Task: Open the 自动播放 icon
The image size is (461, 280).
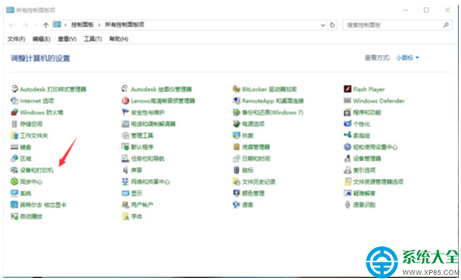Action: [14, 216]
